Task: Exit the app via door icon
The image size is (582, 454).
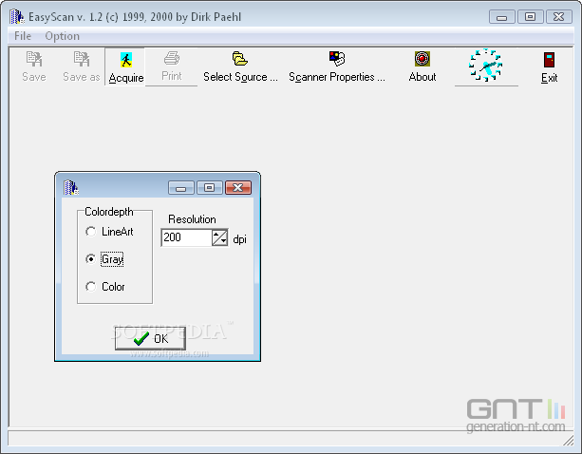Action: (549, 67)
